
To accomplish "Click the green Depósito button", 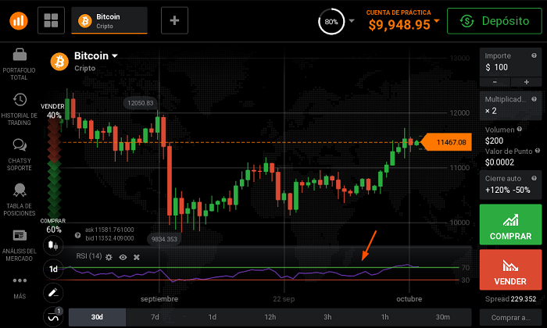I will click(495, 21).
